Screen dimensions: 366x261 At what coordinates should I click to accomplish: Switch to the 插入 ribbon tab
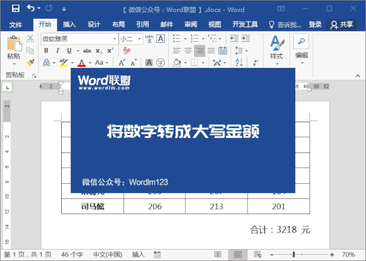point(69,24)
